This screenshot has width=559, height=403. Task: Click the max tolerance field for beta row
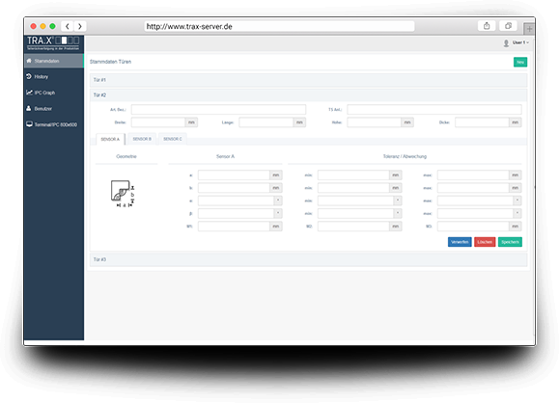476,214
